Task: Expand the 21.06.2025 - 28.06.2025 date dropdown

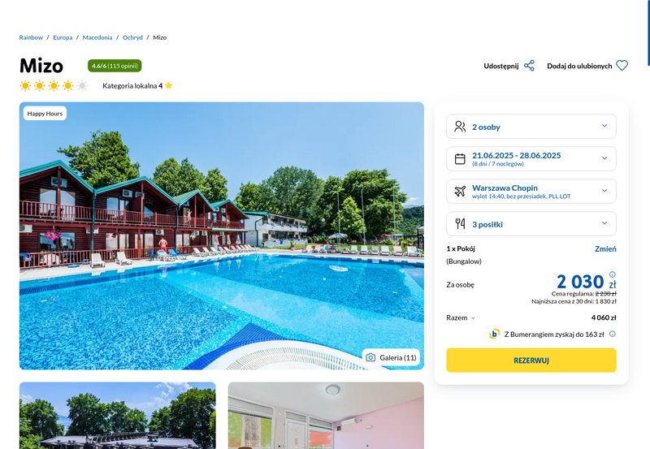Action: coord(531,158)
